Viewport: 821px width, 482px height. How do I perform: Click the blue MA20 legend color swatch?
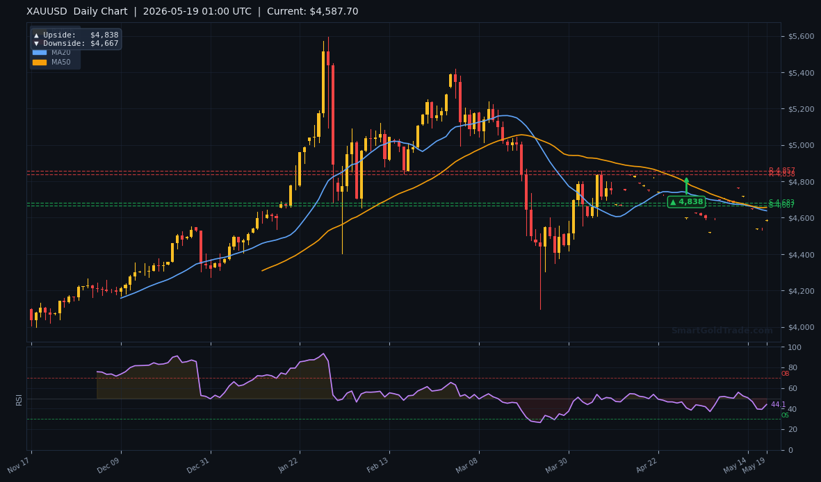(x=39, y=52)
